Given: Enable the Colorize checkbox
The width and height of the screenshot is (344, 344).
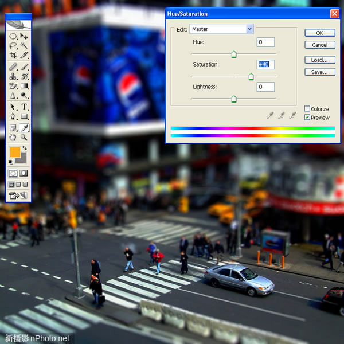Looking at the screenshot, I should pos(307,109).
